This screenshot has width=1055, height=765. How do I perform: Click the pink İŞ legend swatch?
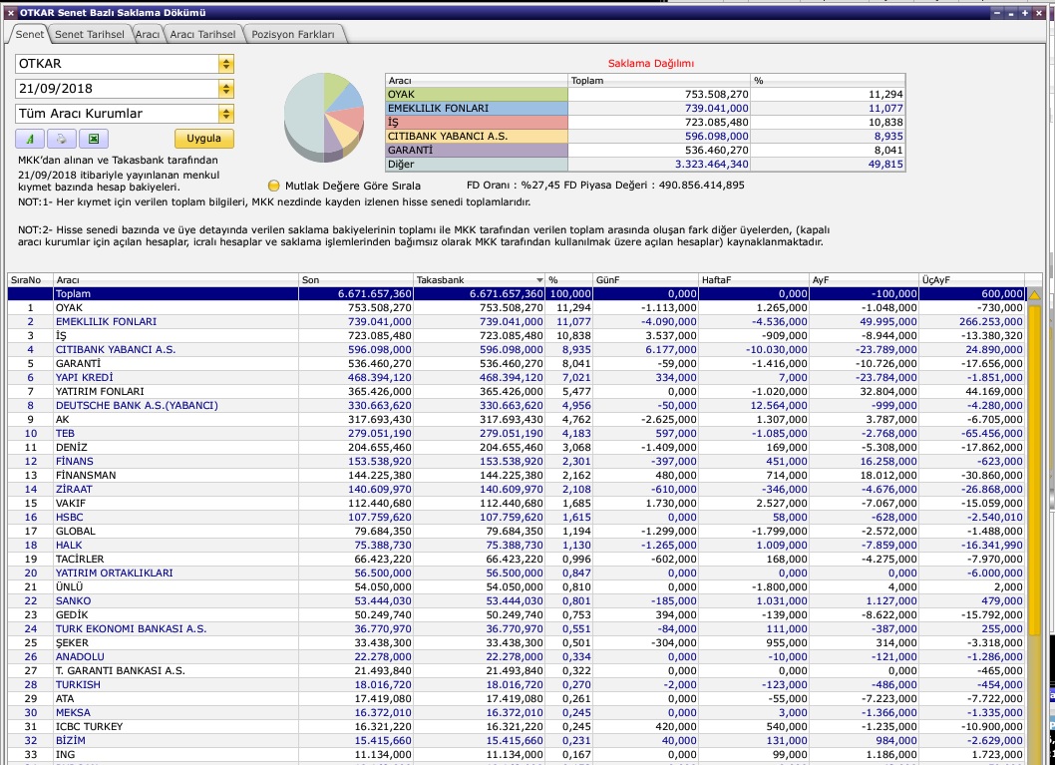(x=477, y=123)
